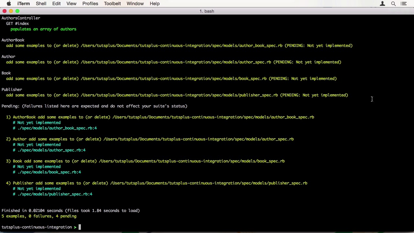Click the '1. bash' window title
The width and height of the screenshot is (414, 233).
pos(207,11)
